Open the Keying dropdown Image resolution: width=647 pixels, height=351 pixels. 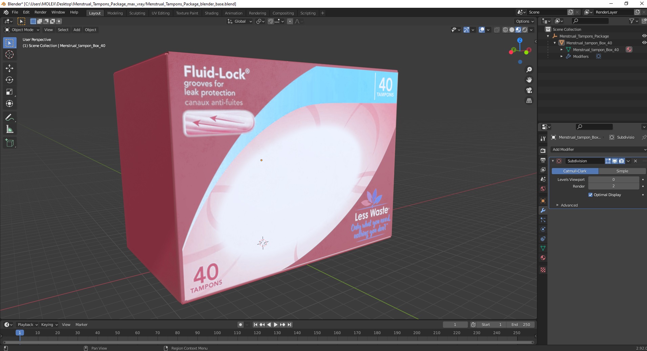click(49, 325)
